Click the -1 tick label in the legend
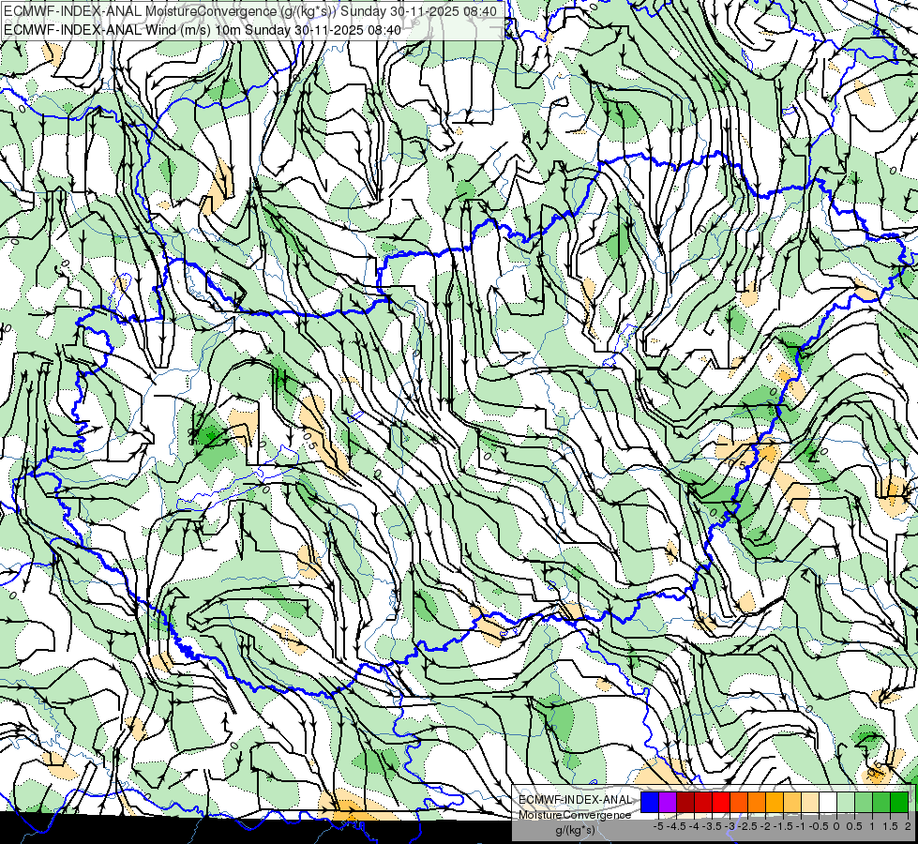 click(801, 826)
